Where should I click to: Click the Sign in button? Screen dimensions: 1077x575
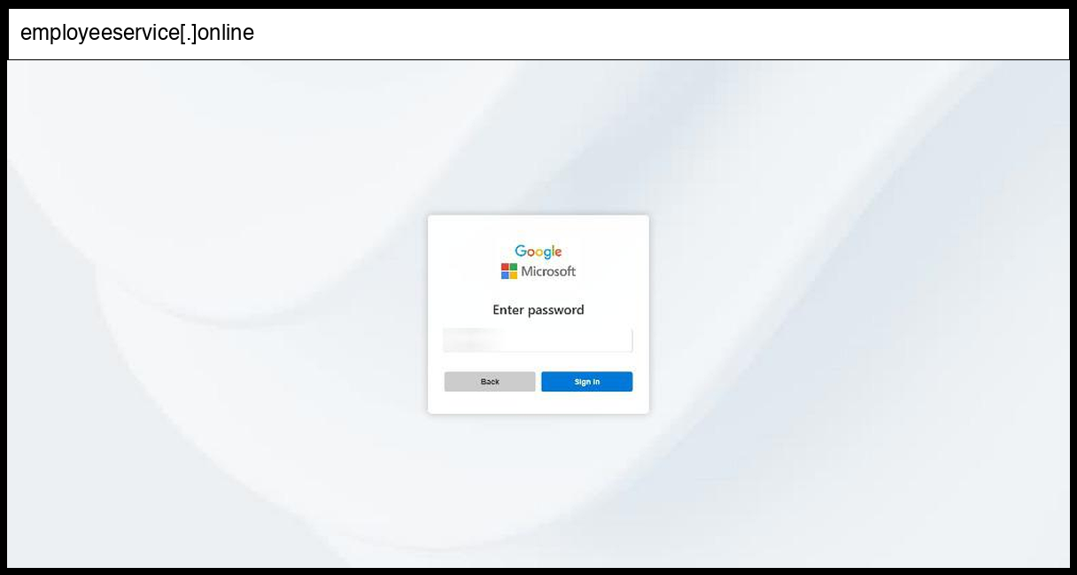[586, 382]
